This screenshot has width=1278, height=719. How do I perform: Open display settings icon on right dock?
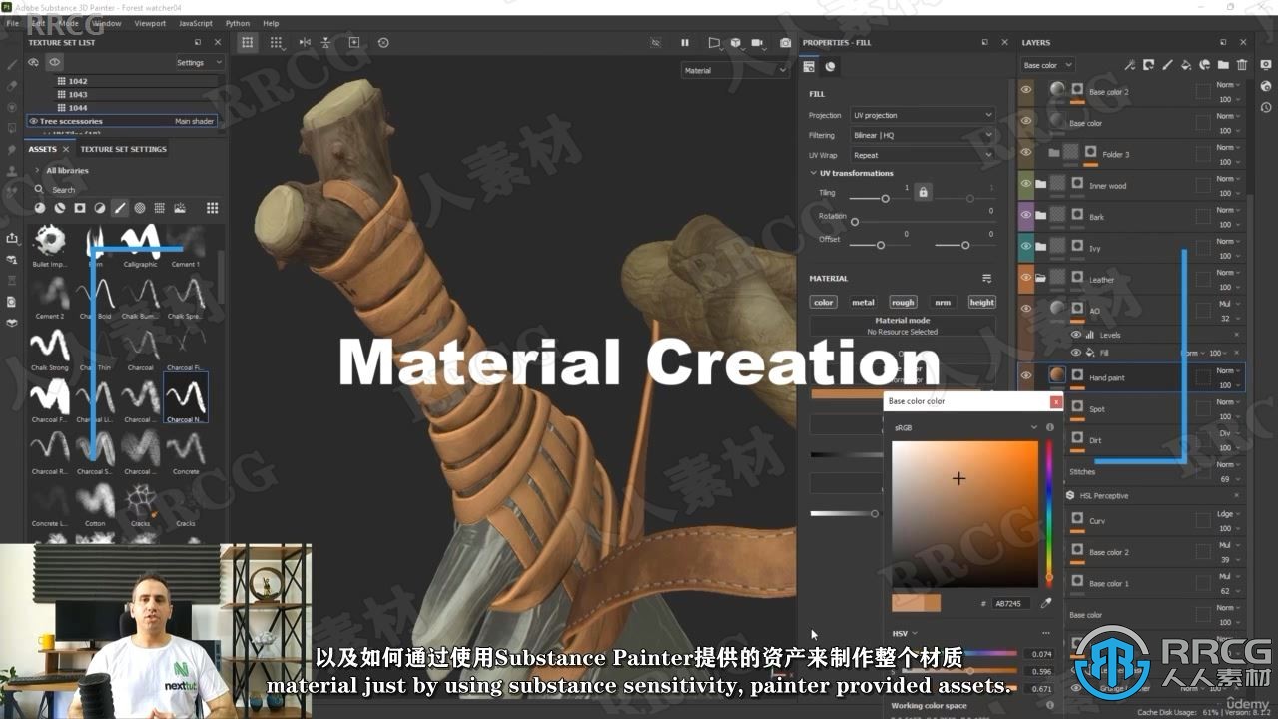1266,66
